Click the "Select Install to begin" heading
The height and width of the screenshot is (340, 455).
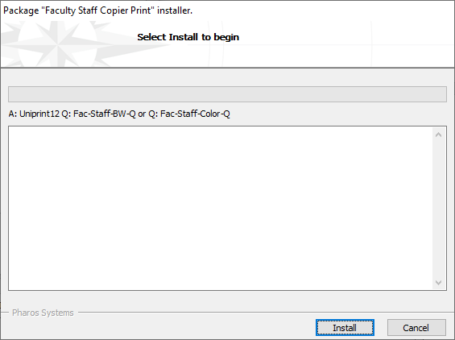pyautogui.click(x=188, y=37)
